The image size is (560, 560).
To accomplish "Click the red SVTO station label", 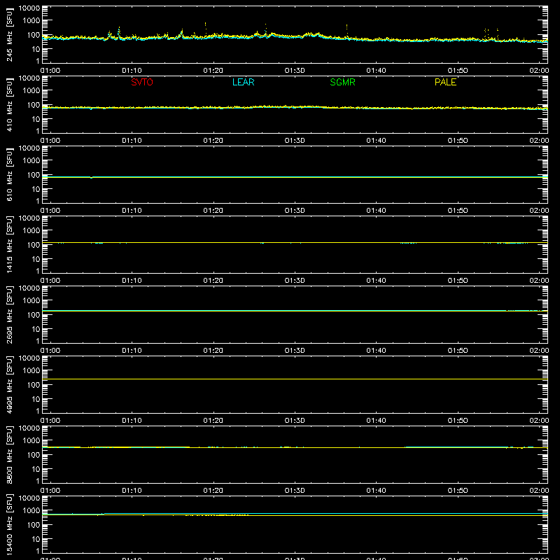I will click(142, 82).
